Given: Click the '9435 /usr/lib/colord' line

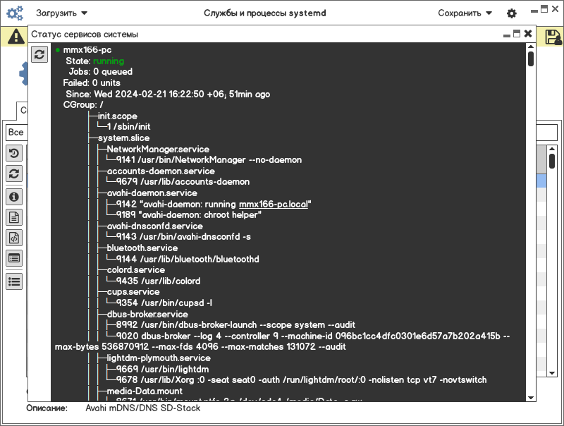Looking at the screenshot, I should point(158,281).
